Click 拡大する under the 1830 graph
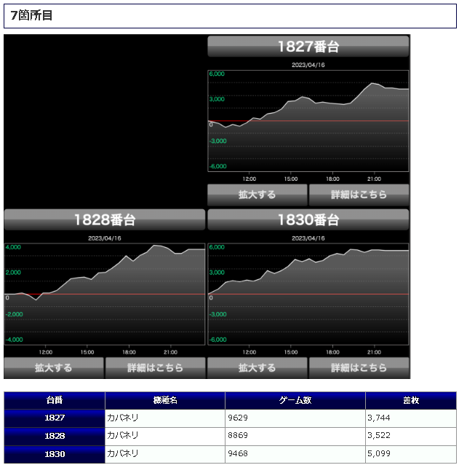459x465 pixels. click(x=258, y=368)
